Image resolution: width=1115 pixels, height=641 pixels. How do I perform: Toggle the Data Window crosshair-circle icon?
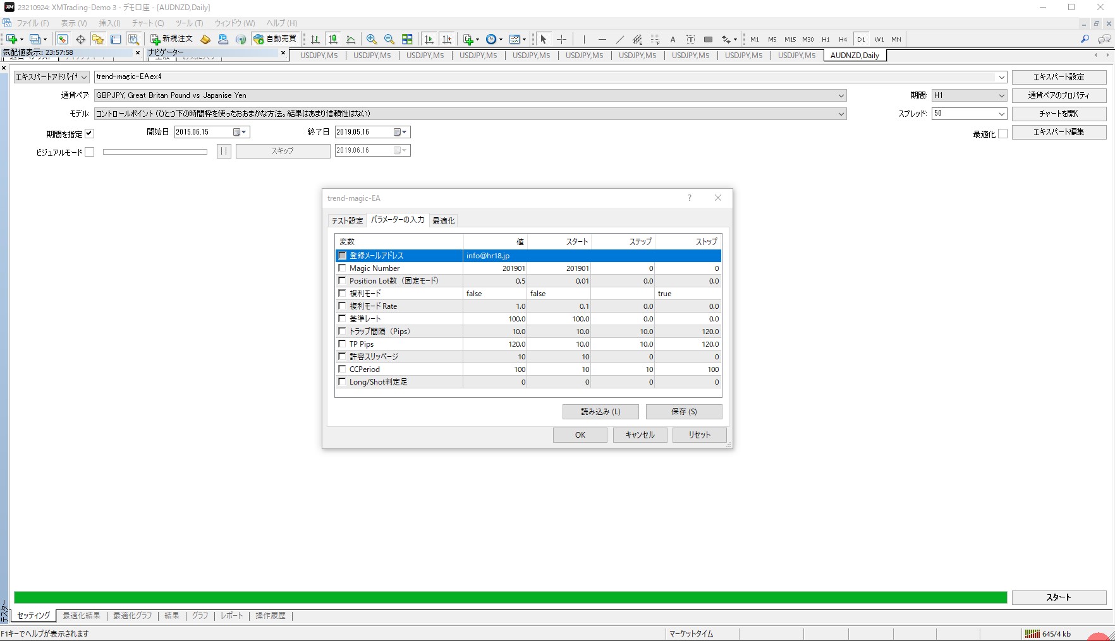(x=80, y=39)
